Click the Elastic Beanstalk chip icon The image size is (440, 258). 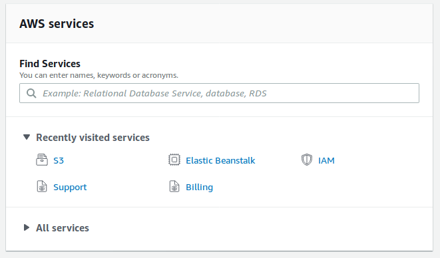pos(174,160)
